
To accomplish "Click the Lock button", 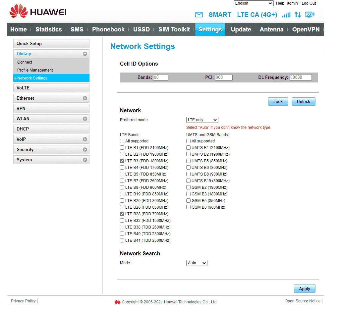I will click(278, 101).
